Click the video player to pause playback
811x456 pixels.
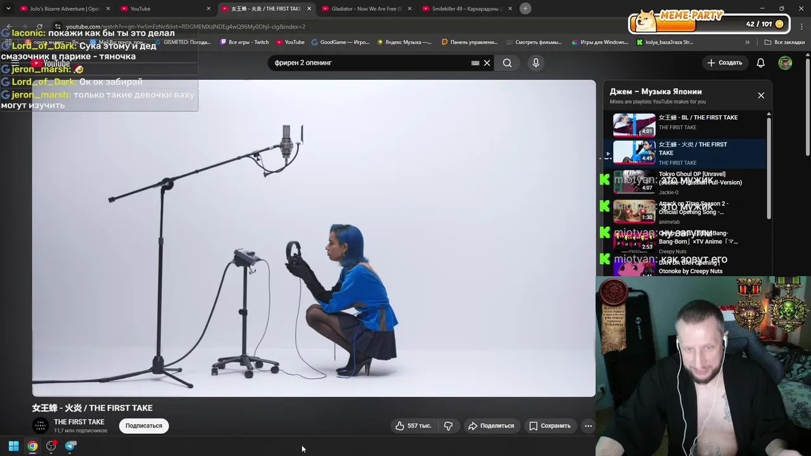click(x=314, y=238)
